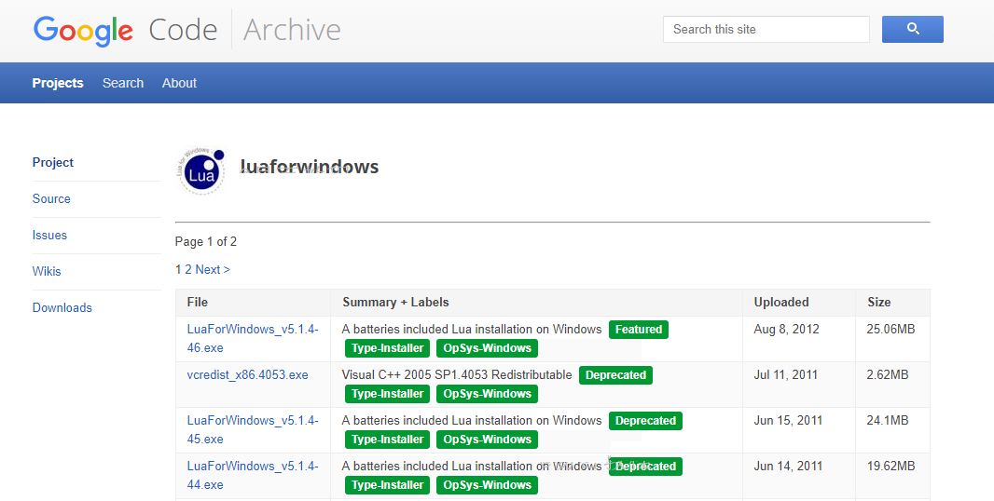Click the Jul 11, 2011 upload date
The width and height of the screenshot is (994, 501).
click(x=785, y=375)
